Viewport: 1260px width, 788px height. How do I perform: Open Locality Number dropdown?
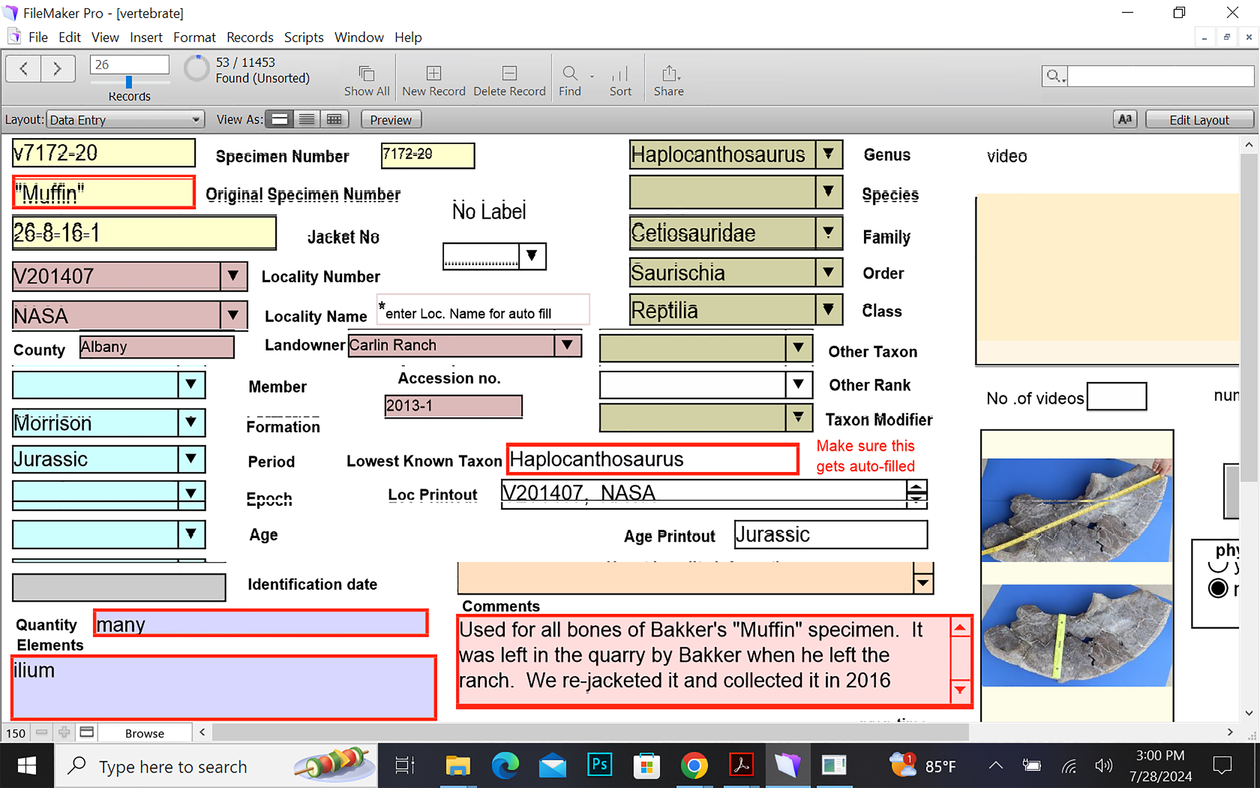point(233,276)
